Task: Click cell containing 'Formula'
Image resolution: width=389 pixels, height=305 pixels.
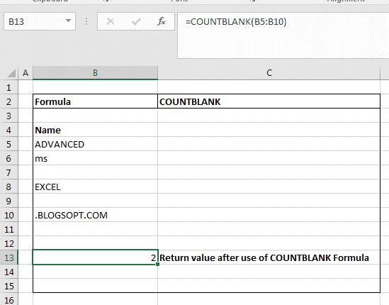Action: click(x=95, y=101)
